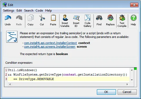Click the green compile status indicator
The height and width of the screenshot is (99, 141).
pos(135,69)
